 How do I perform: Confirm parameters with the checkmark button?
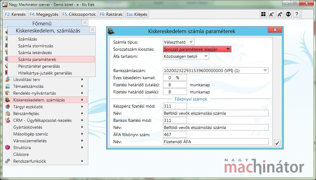pos(277,143)
